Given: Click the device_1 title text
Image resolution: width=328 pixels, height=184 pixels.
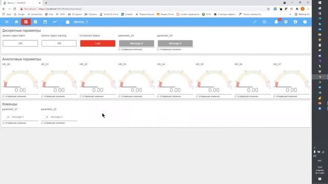Looking at the screenshot, I should click(80, 22).
